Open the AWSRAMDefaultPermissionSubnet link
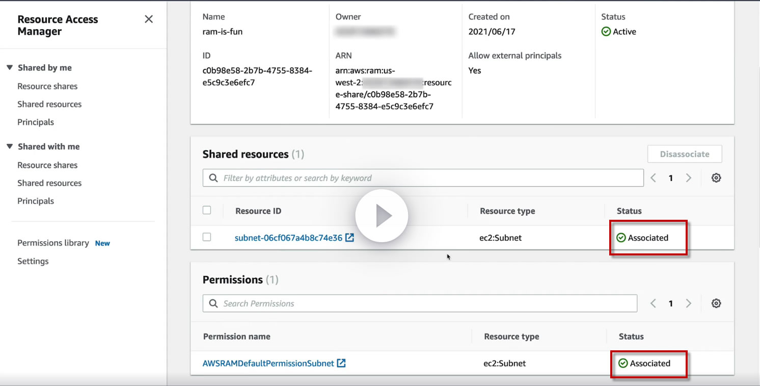760x386 pixels. coord(268,364)
